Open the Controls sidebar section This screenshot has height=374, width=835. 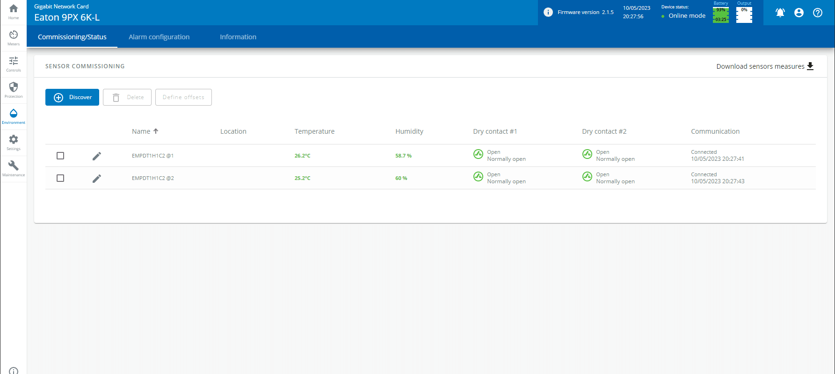click(x=14, y=65)
